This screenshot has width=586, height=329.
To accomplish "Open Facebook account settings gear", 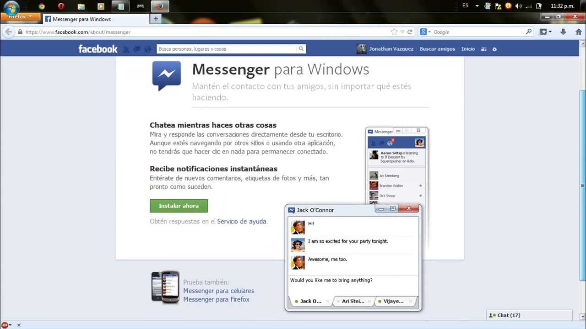I will (494, 49).
